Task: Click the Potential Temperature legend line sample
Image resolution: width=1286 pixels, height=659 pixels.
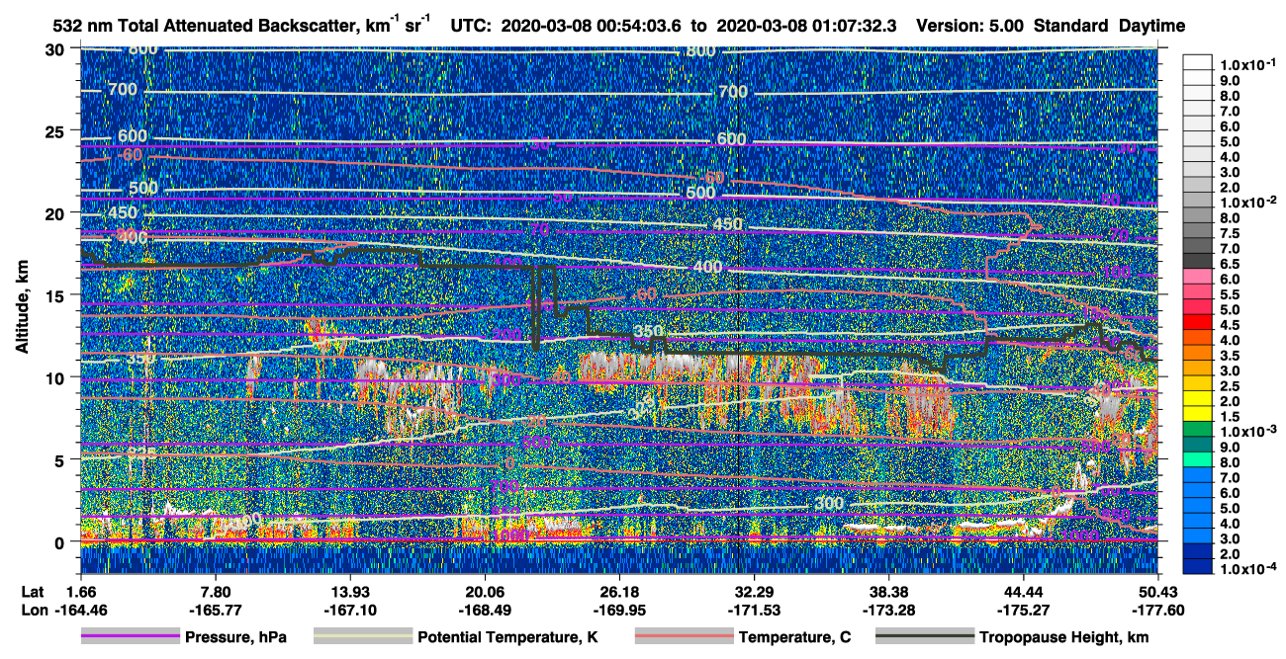Action: tap(362, 637)
